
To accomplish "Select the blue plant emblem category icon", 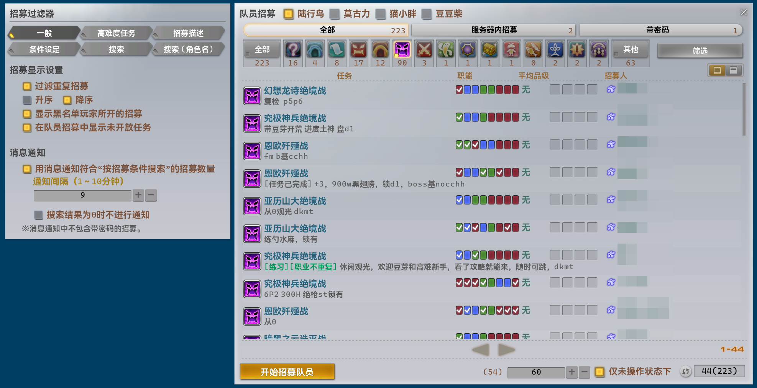I will pyautogui.click(x=555, y=50).
